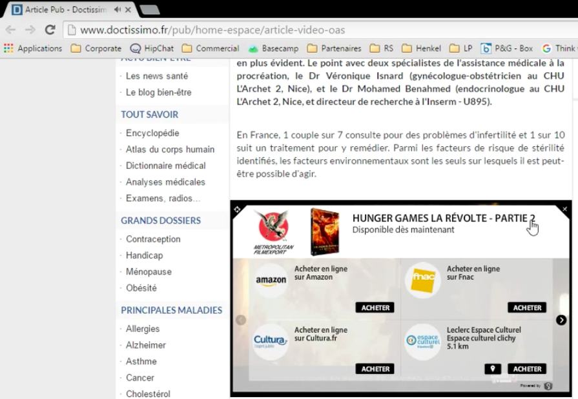
Task: Open the Encyclopédie link
Action: pos(152,133)
